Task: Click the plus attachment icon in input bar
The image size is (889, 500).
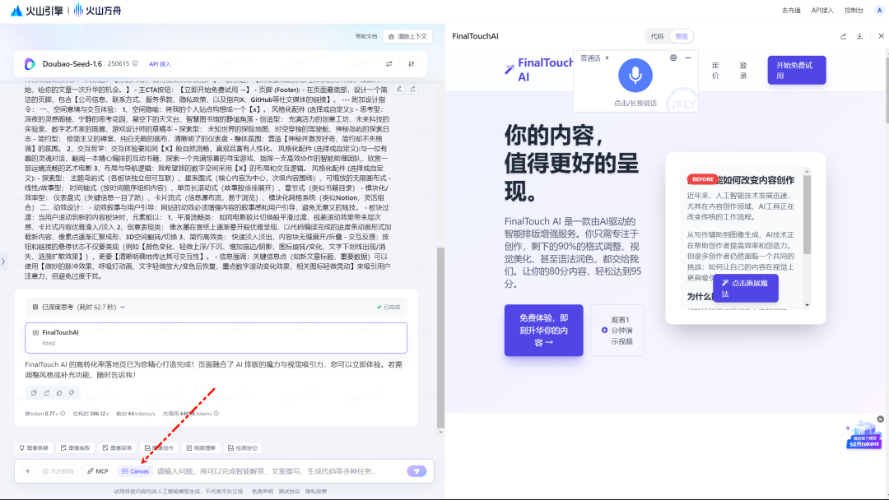Action: coord(27,471)
